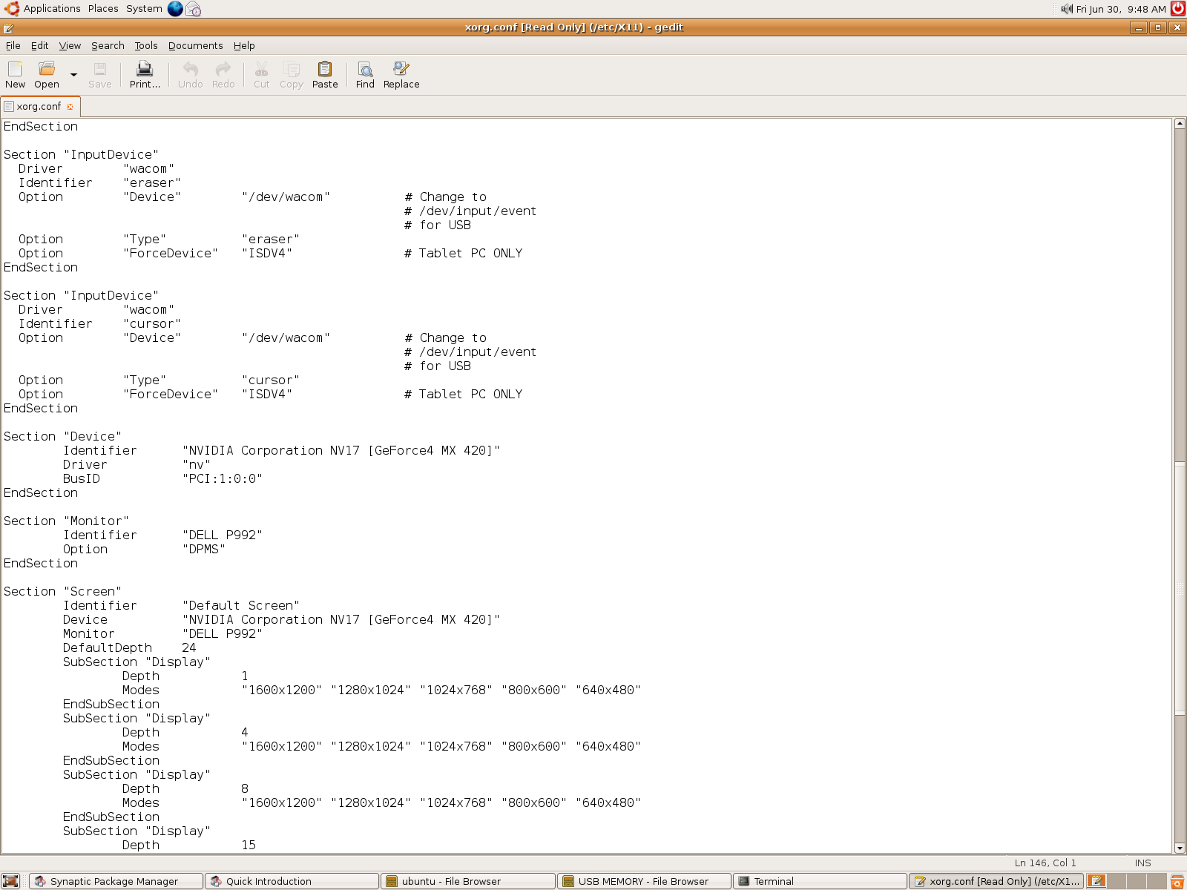Launch the web browser globe icon
The image size is (1187, 890).
[x=175, y=8]
